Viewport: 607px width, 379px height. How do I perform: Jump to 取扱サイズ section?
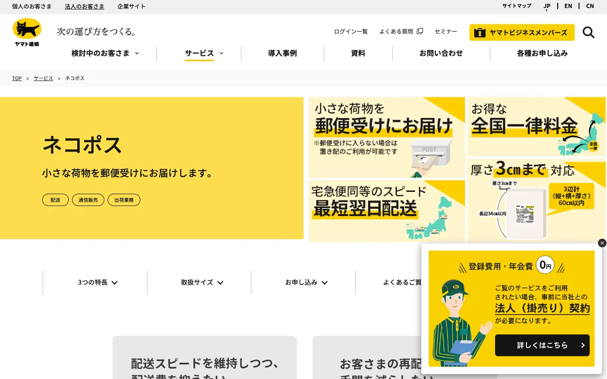pyautogui.click(x=202, y=282)
